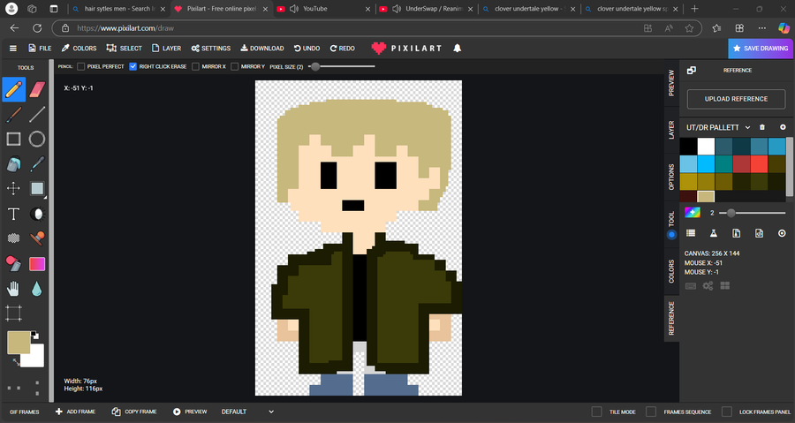Switch to the Colors side tab

pos(671,271)
